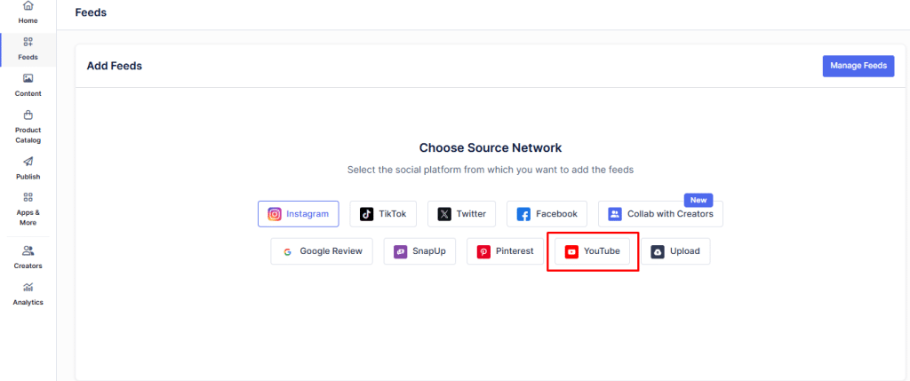Viewport: 910px width, 381px height.
Task: Open the Content image icon
Action: (x=28, y=78)
